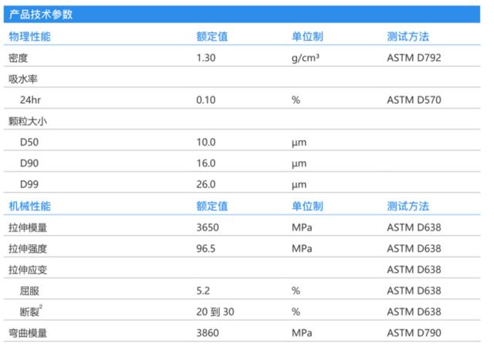This screenshot has height=349, width=494.
Task: Click the 机械性能 section heading
Action: tap(29, 206)
